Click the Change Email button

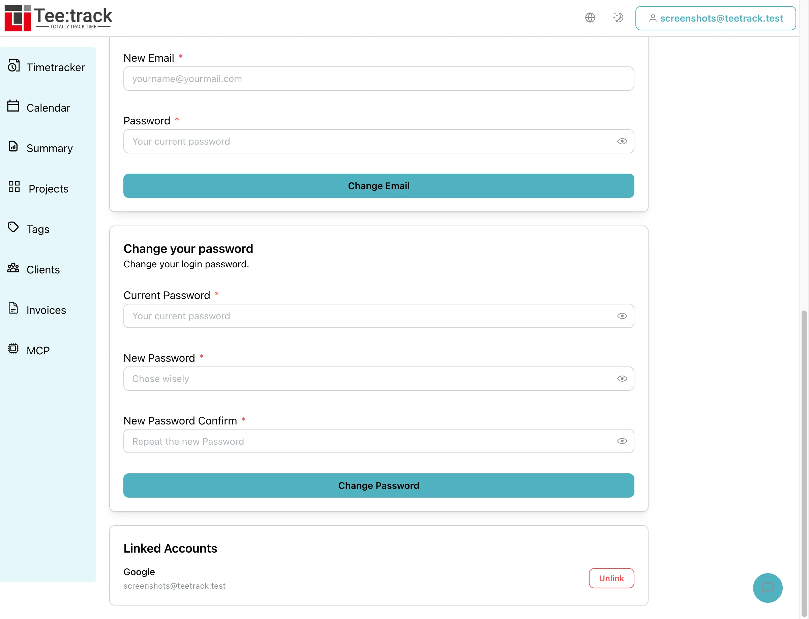[x=379, y=186]
